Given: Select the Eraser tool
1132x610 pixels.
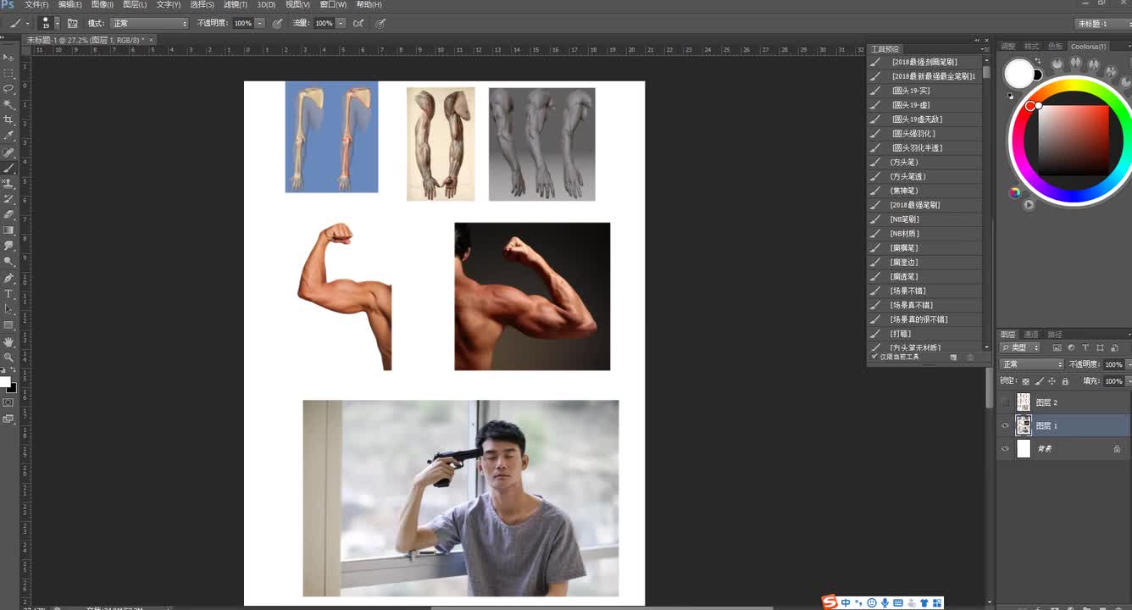Looking at the screenshot, I should [x=8, y=214].
